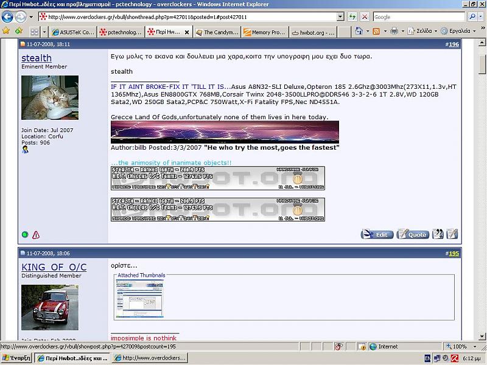Image resolution: width=487 pixels, height=365 pixels.
Task: Open post #196 permalink
Action: pos(454,44)
